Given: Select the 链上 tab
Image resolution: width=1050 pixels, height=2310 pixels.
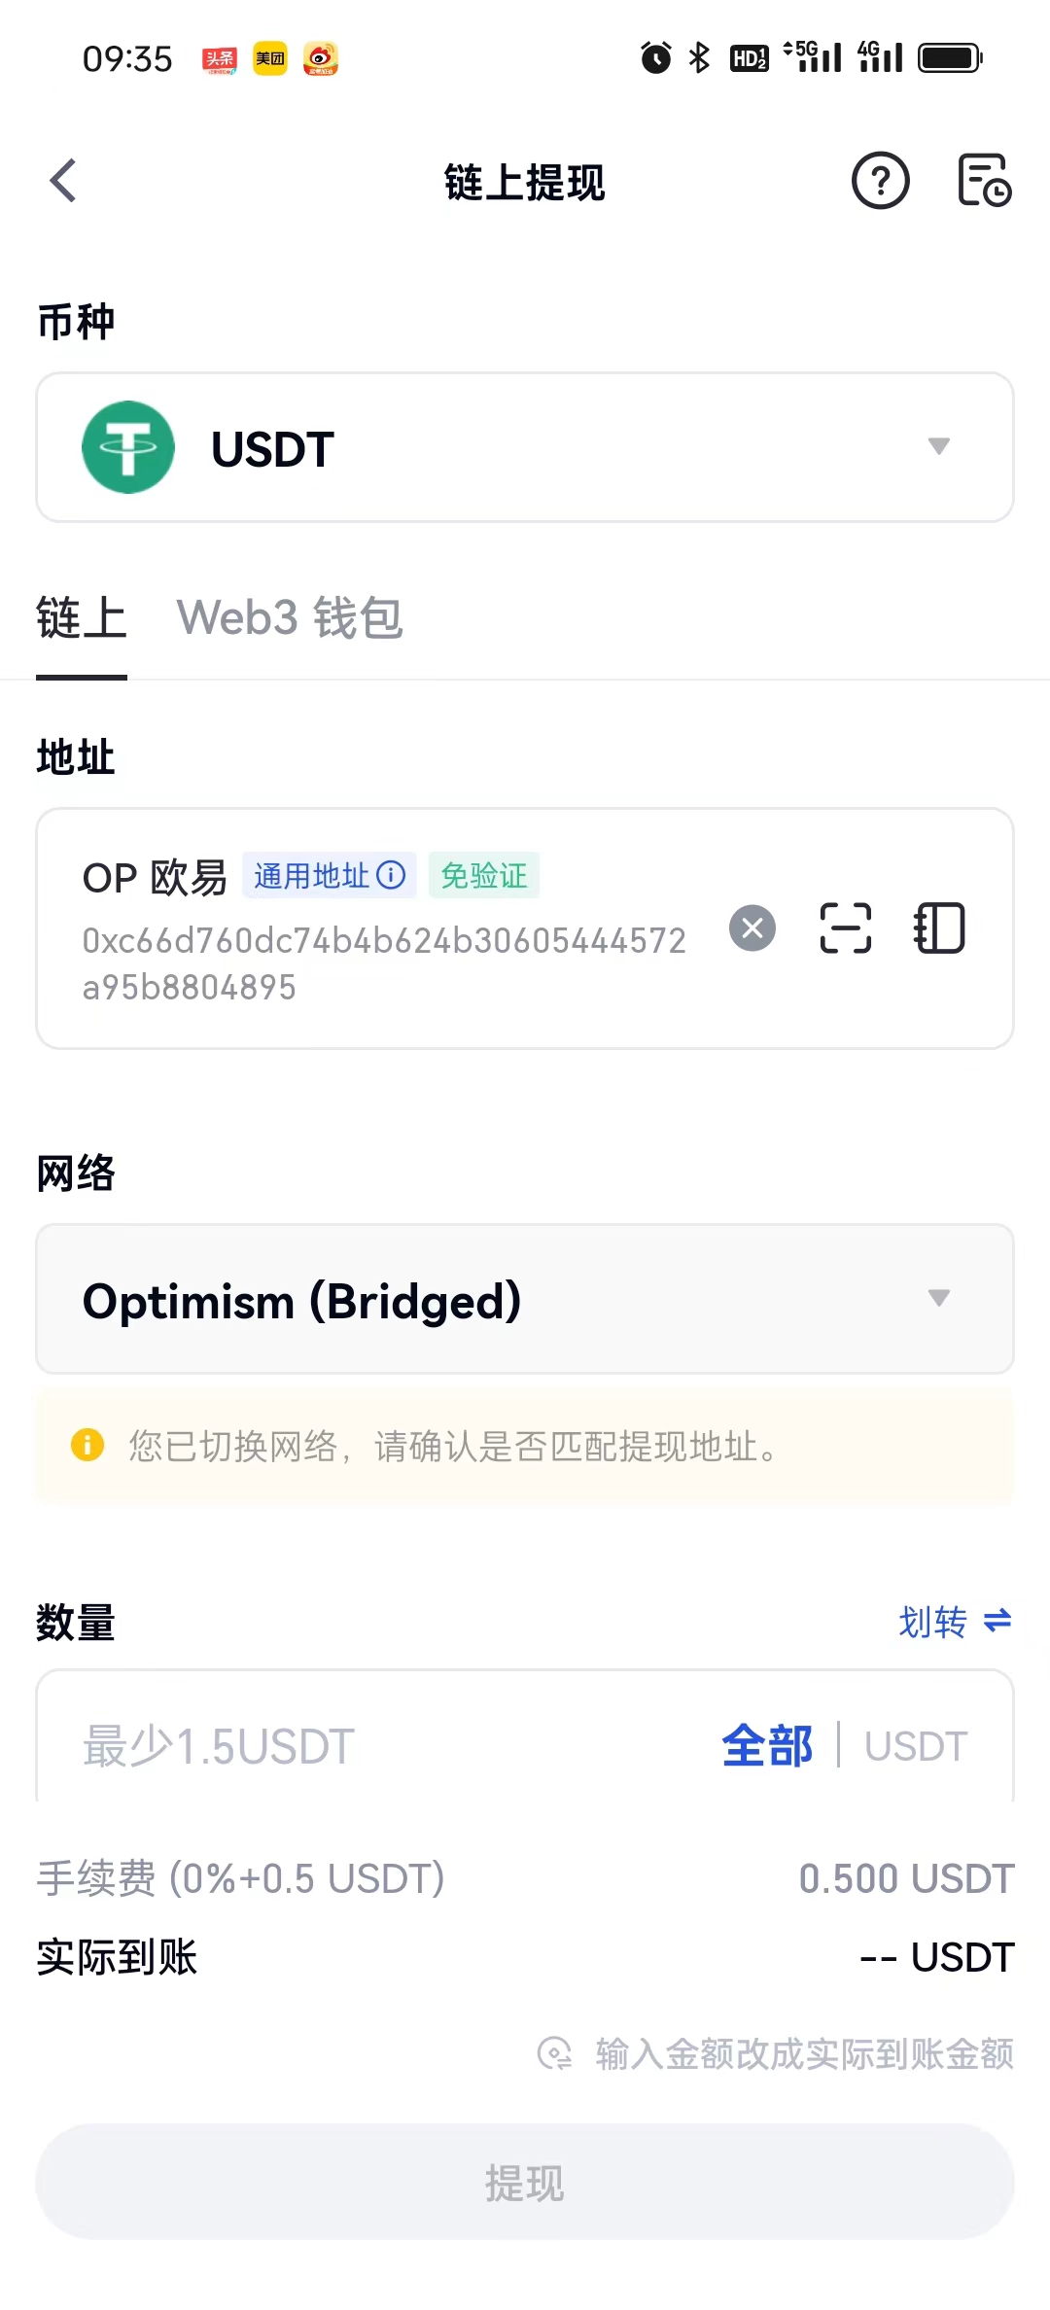Looking at the screenshot, I should tap(82, 618).
